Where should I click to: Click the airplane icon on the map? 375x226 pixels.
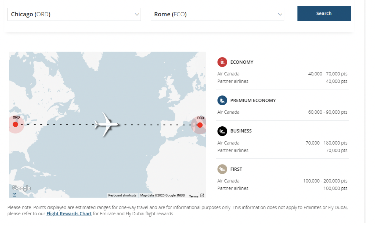point(106,124)
